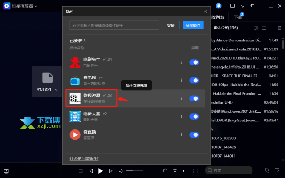285x178 pixels.
Task: Click the play order icon near search
Action: [x=277, y=170]
